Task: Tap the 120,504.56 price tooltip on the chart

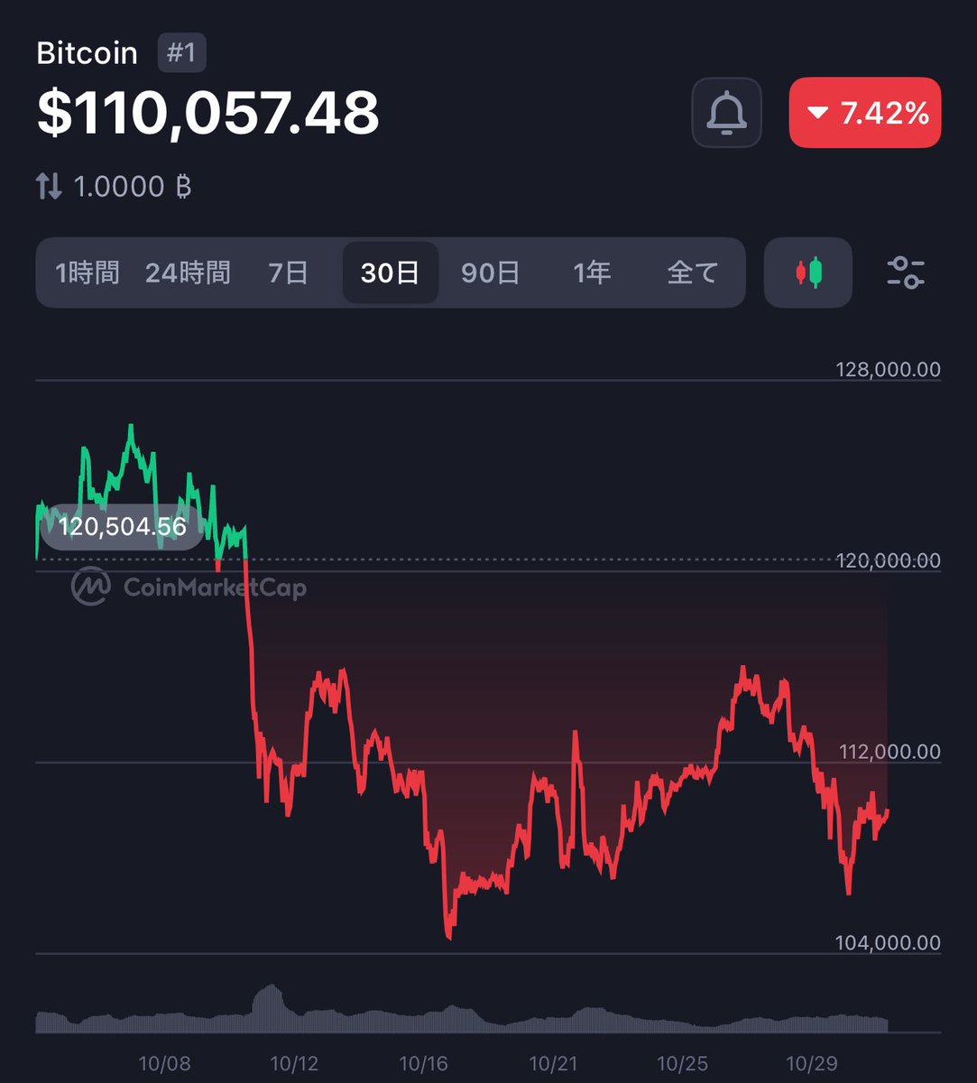Action: click(x=121, y=526)
